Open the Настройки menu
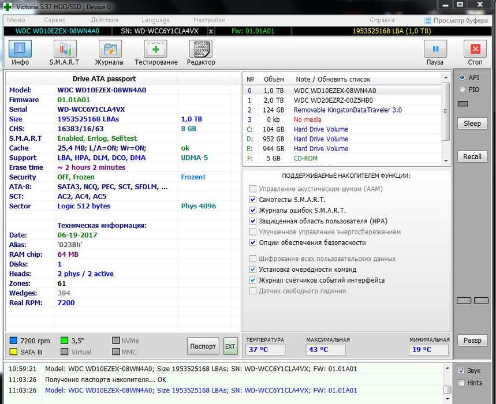The image size is (496, 404). (x=210, y=20)
